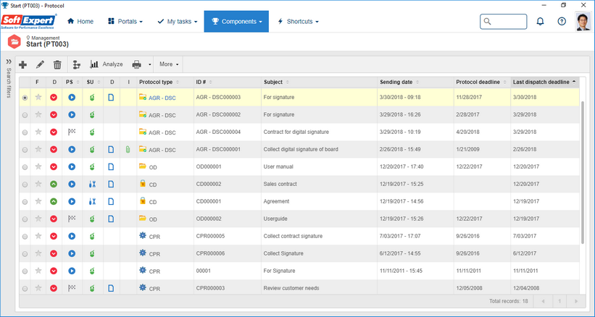
Task: Click tools situation icon on CD000002 row
Action: (92, 184)
